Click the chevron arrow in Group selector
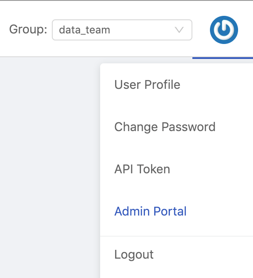 [179, 30]
